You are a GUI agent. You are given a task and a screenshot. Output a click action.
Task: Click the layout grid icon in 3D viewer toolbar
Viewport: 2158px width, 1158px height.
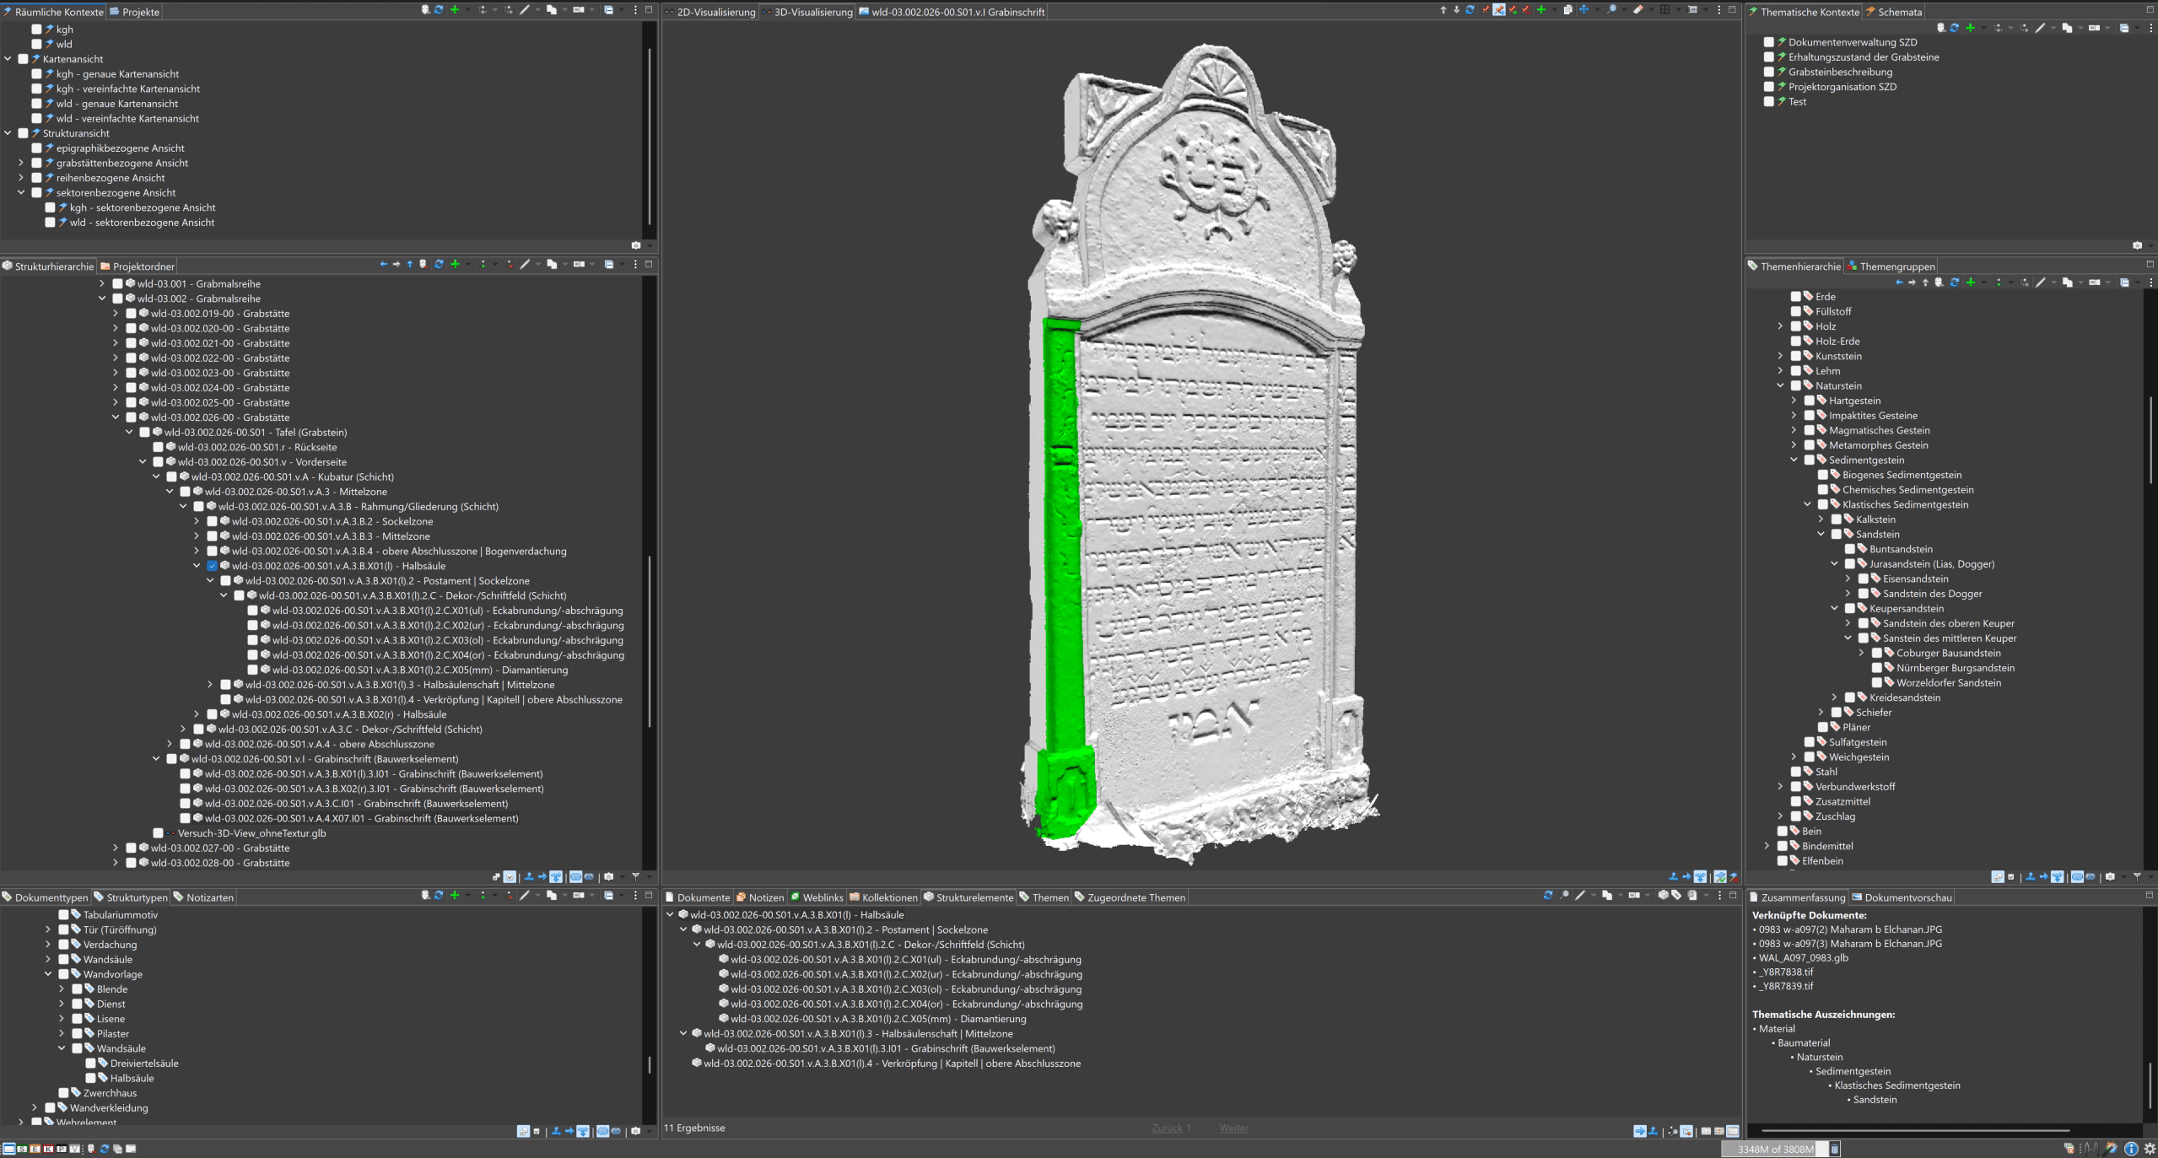click(x=1664, y=10)
